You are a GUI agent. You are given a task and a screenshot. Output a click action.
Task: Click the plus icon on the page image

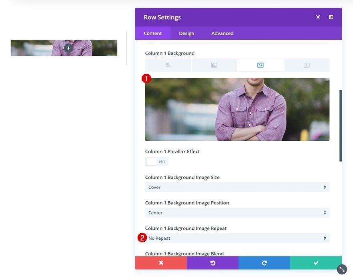[x=68, y=48]
